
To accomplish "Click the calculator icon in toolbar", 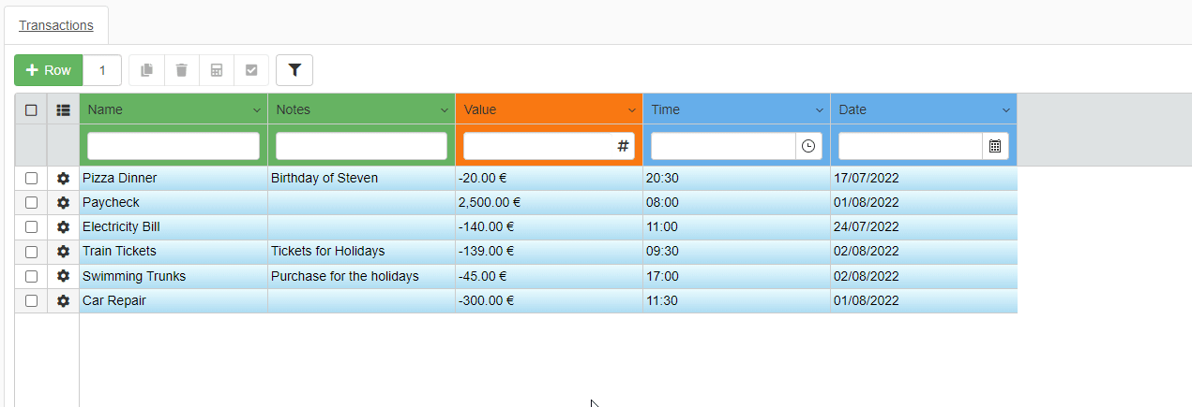I will [217, 70].
